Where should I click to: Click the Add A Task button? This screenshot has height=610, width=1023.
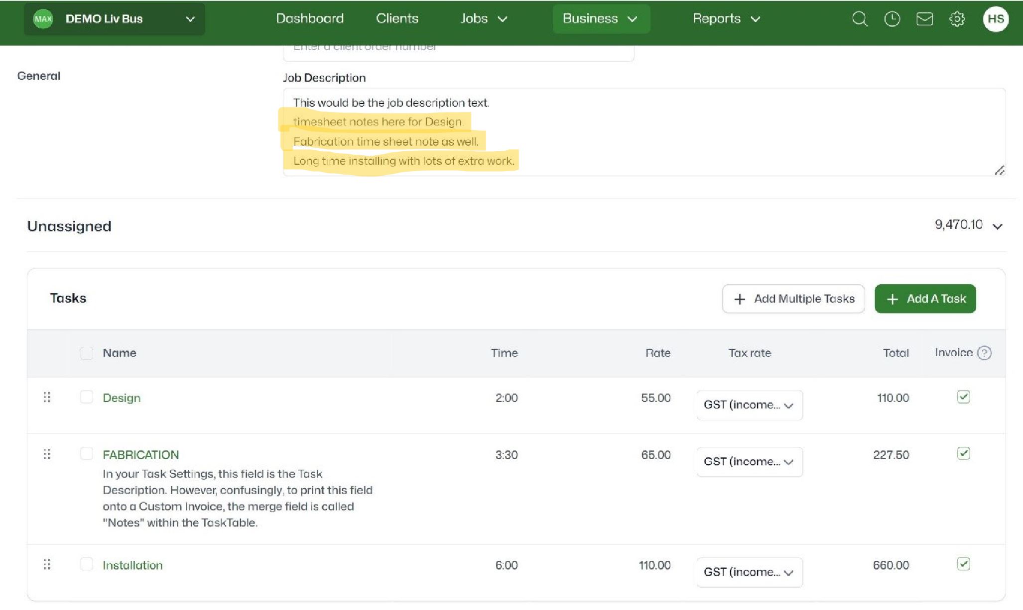click(x=925, y=299)
